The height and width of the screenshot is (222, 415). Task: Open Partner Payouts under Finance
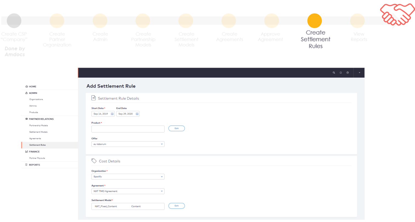pyautogui.click(x=37, y=158)
